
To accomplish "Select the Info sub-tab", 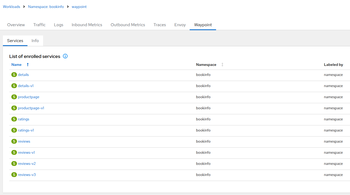I will pos(35,41).
